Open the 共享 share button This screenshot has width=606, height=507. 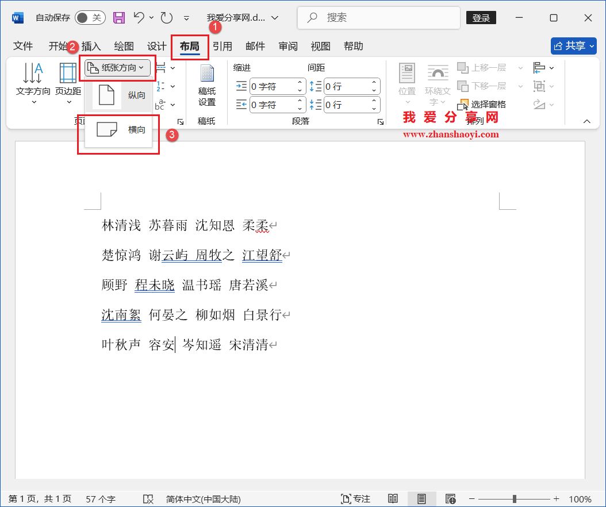pos(574,46)
